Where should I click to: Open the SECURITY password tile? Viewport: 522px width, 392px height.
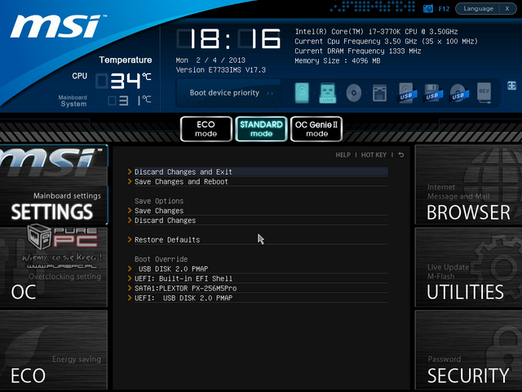(468, 350)
